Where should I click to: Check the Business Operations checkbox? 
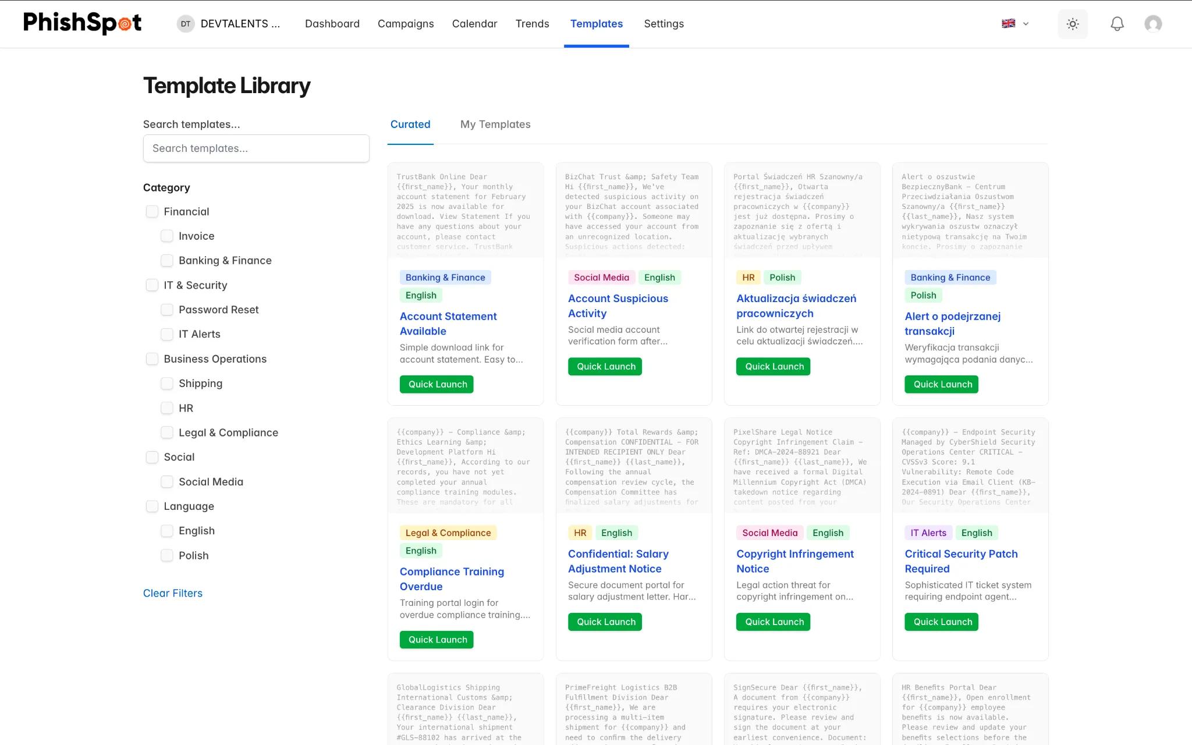[152, 359]
